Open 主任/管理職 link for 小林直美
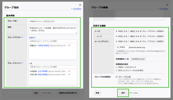 coord(43,71)
